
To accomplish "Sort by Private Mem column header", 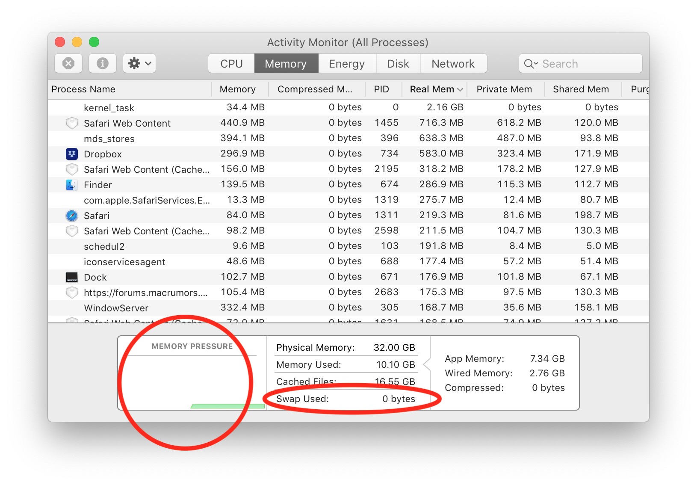I will pyautogui.click(x=505, y=89).
